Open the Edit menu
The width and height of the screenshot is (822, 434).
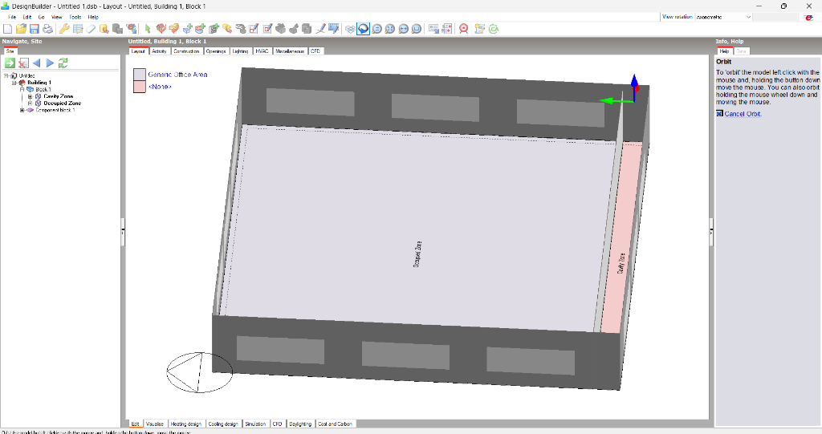click(27, 17)
